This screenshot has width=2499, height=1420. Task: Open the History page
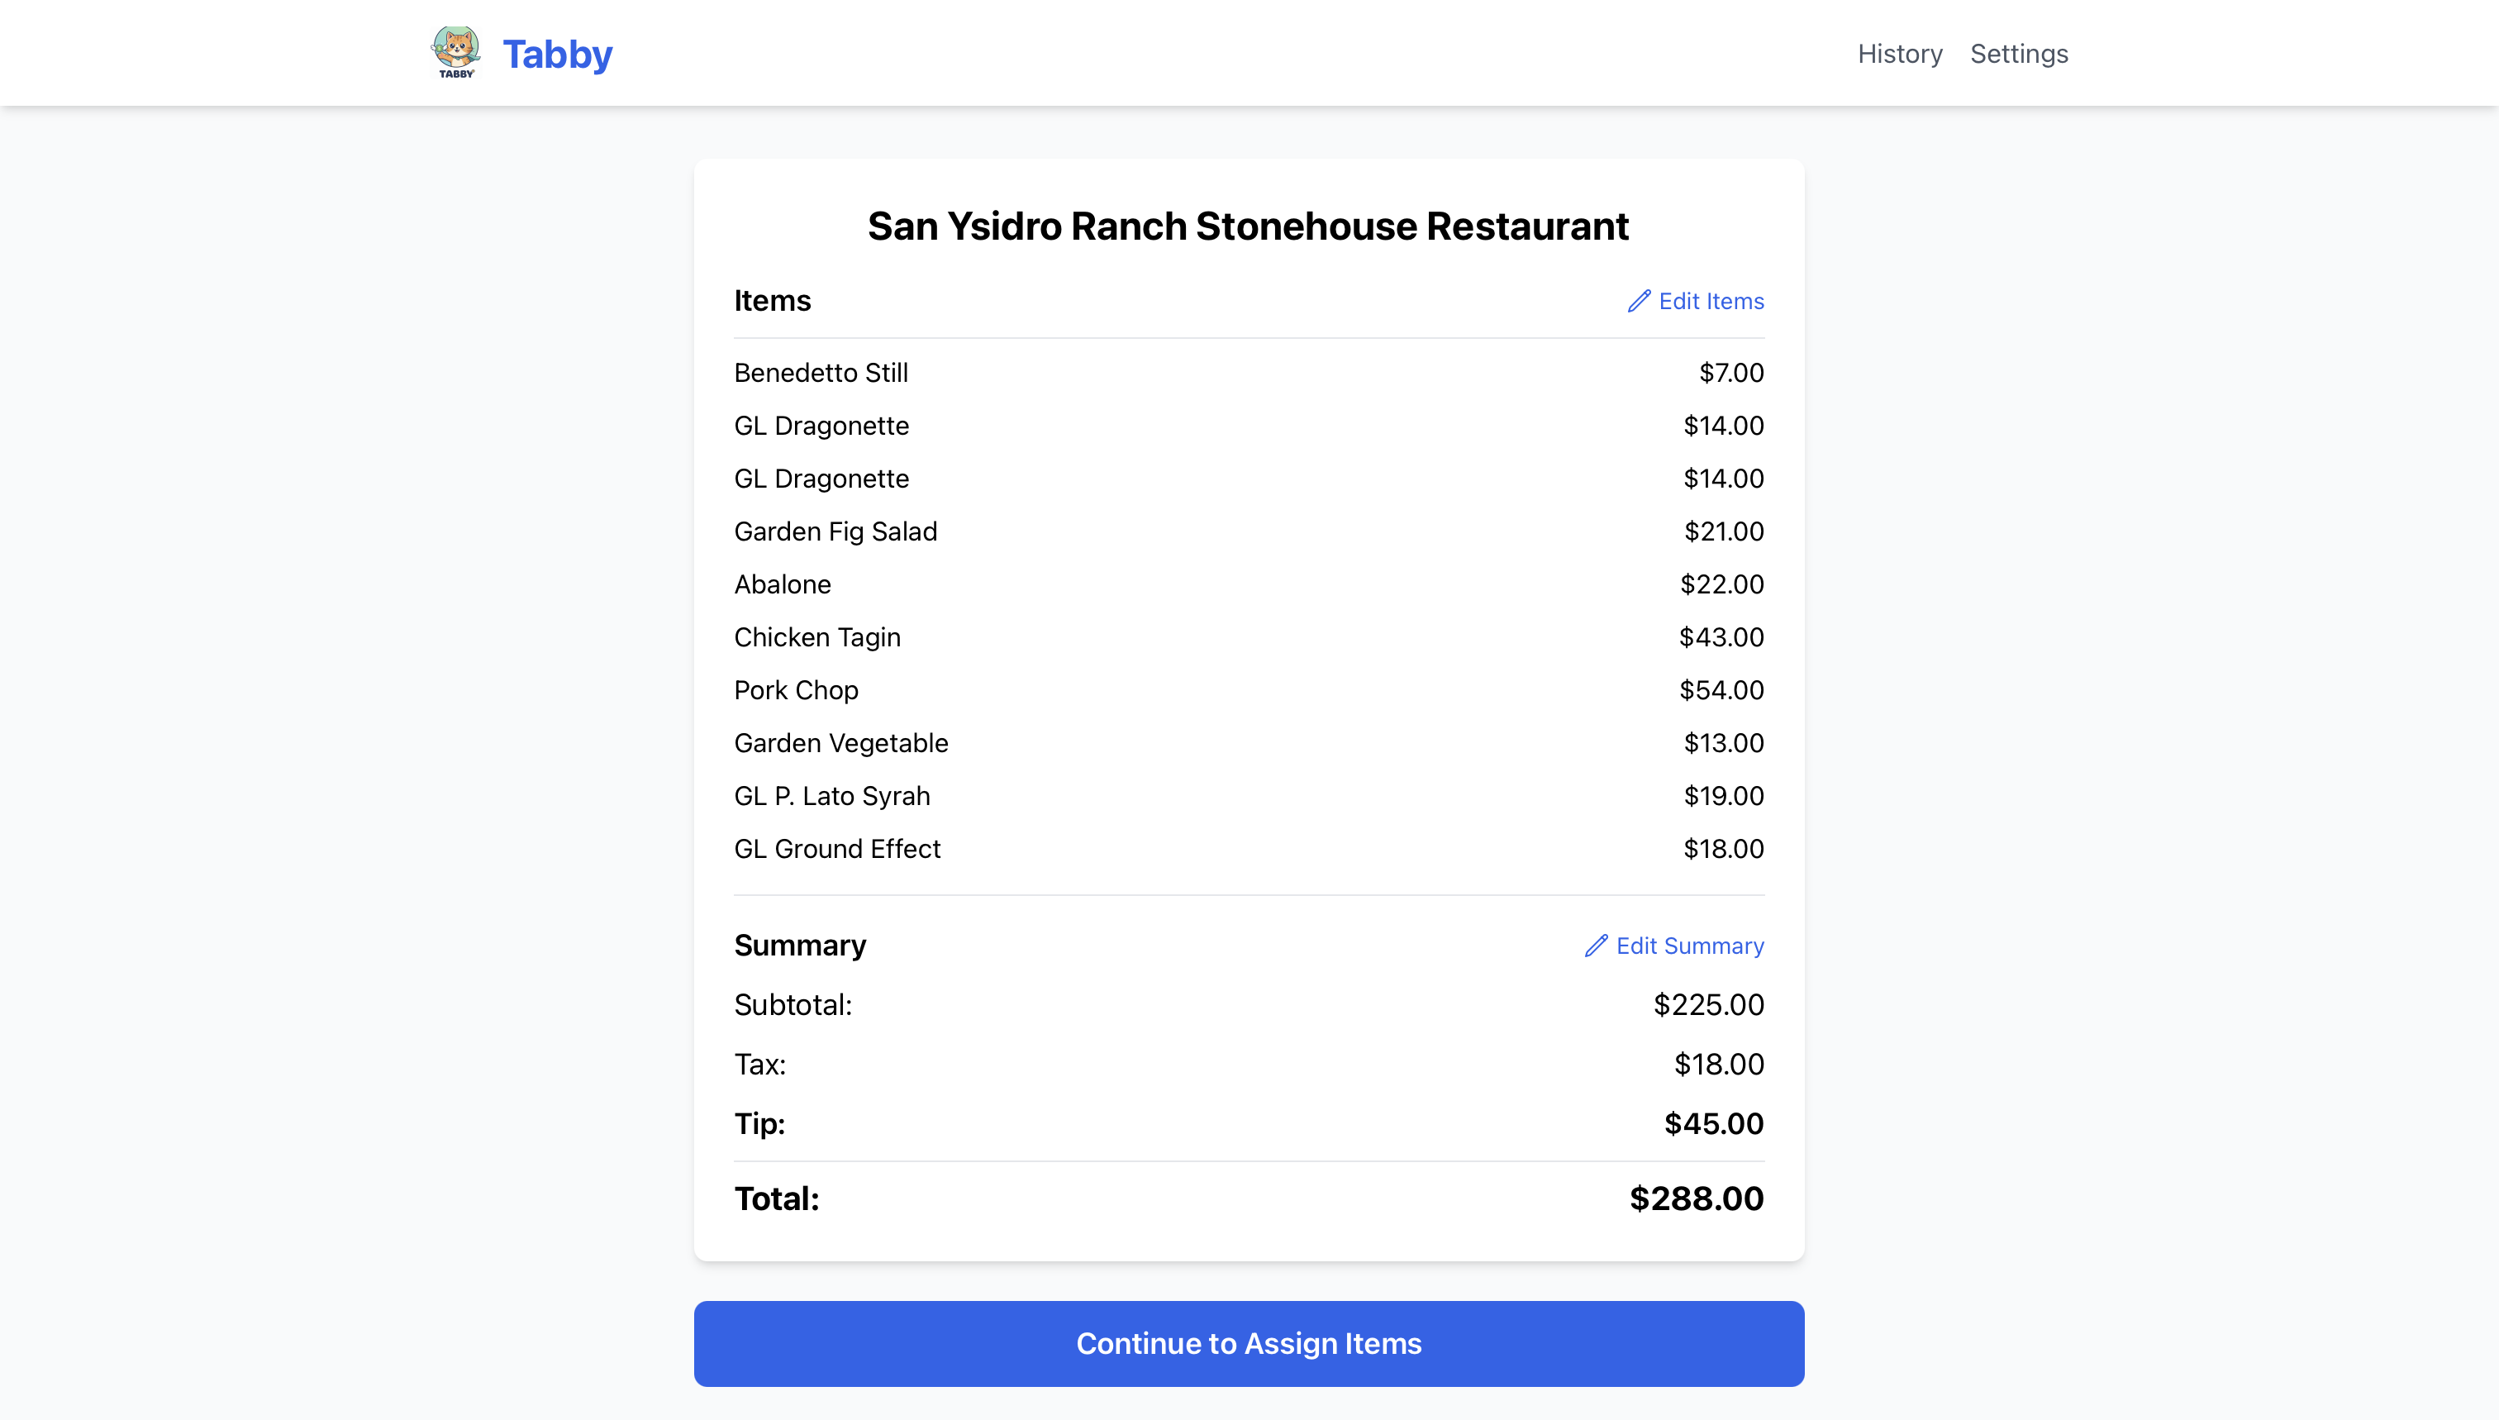click(x=1899, y=54)
